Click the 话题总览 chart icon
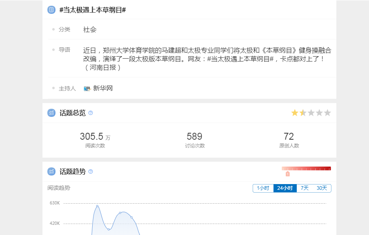The height and width of the screenshot is (235, 369). coord(51,113)
